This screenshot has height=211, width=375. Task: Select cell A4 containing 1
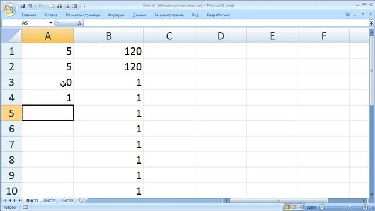click(x=48, y=98)
